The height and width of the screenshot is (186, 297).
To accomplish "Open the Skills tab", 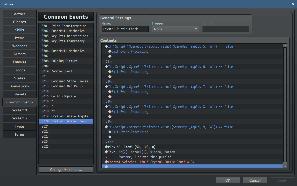I will 20,30.
